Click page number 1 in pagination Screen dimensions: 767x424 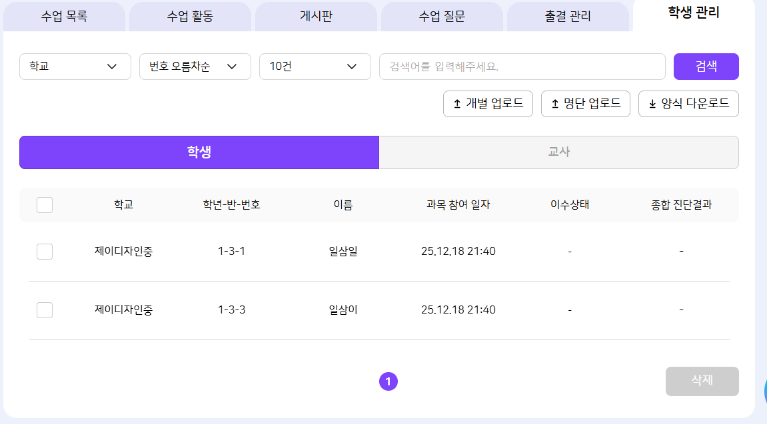[x=388, y=381]
